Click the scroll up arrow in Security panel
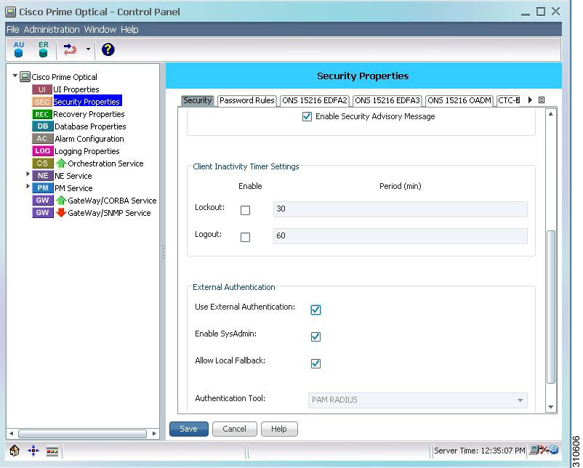The image size is (583, 468). tap(551, 114)
